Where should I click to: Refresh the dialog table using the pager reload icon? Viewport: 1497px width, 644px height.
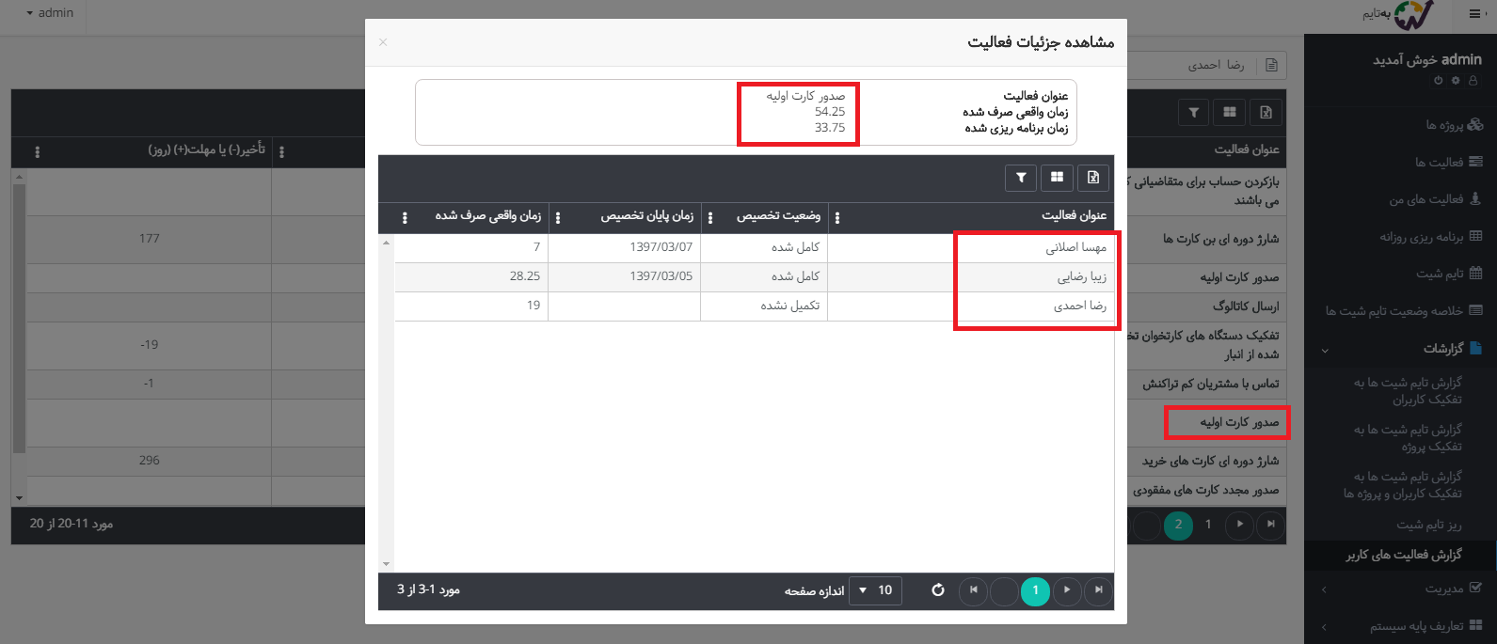pos(937,590)
